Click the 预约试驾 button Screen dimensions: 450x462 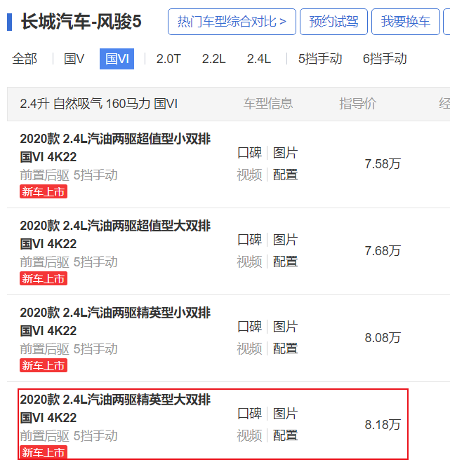[x=333, y=22]
